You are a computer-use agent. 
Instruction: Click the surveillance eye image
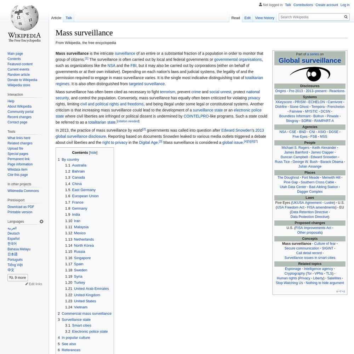click(310, 74)
